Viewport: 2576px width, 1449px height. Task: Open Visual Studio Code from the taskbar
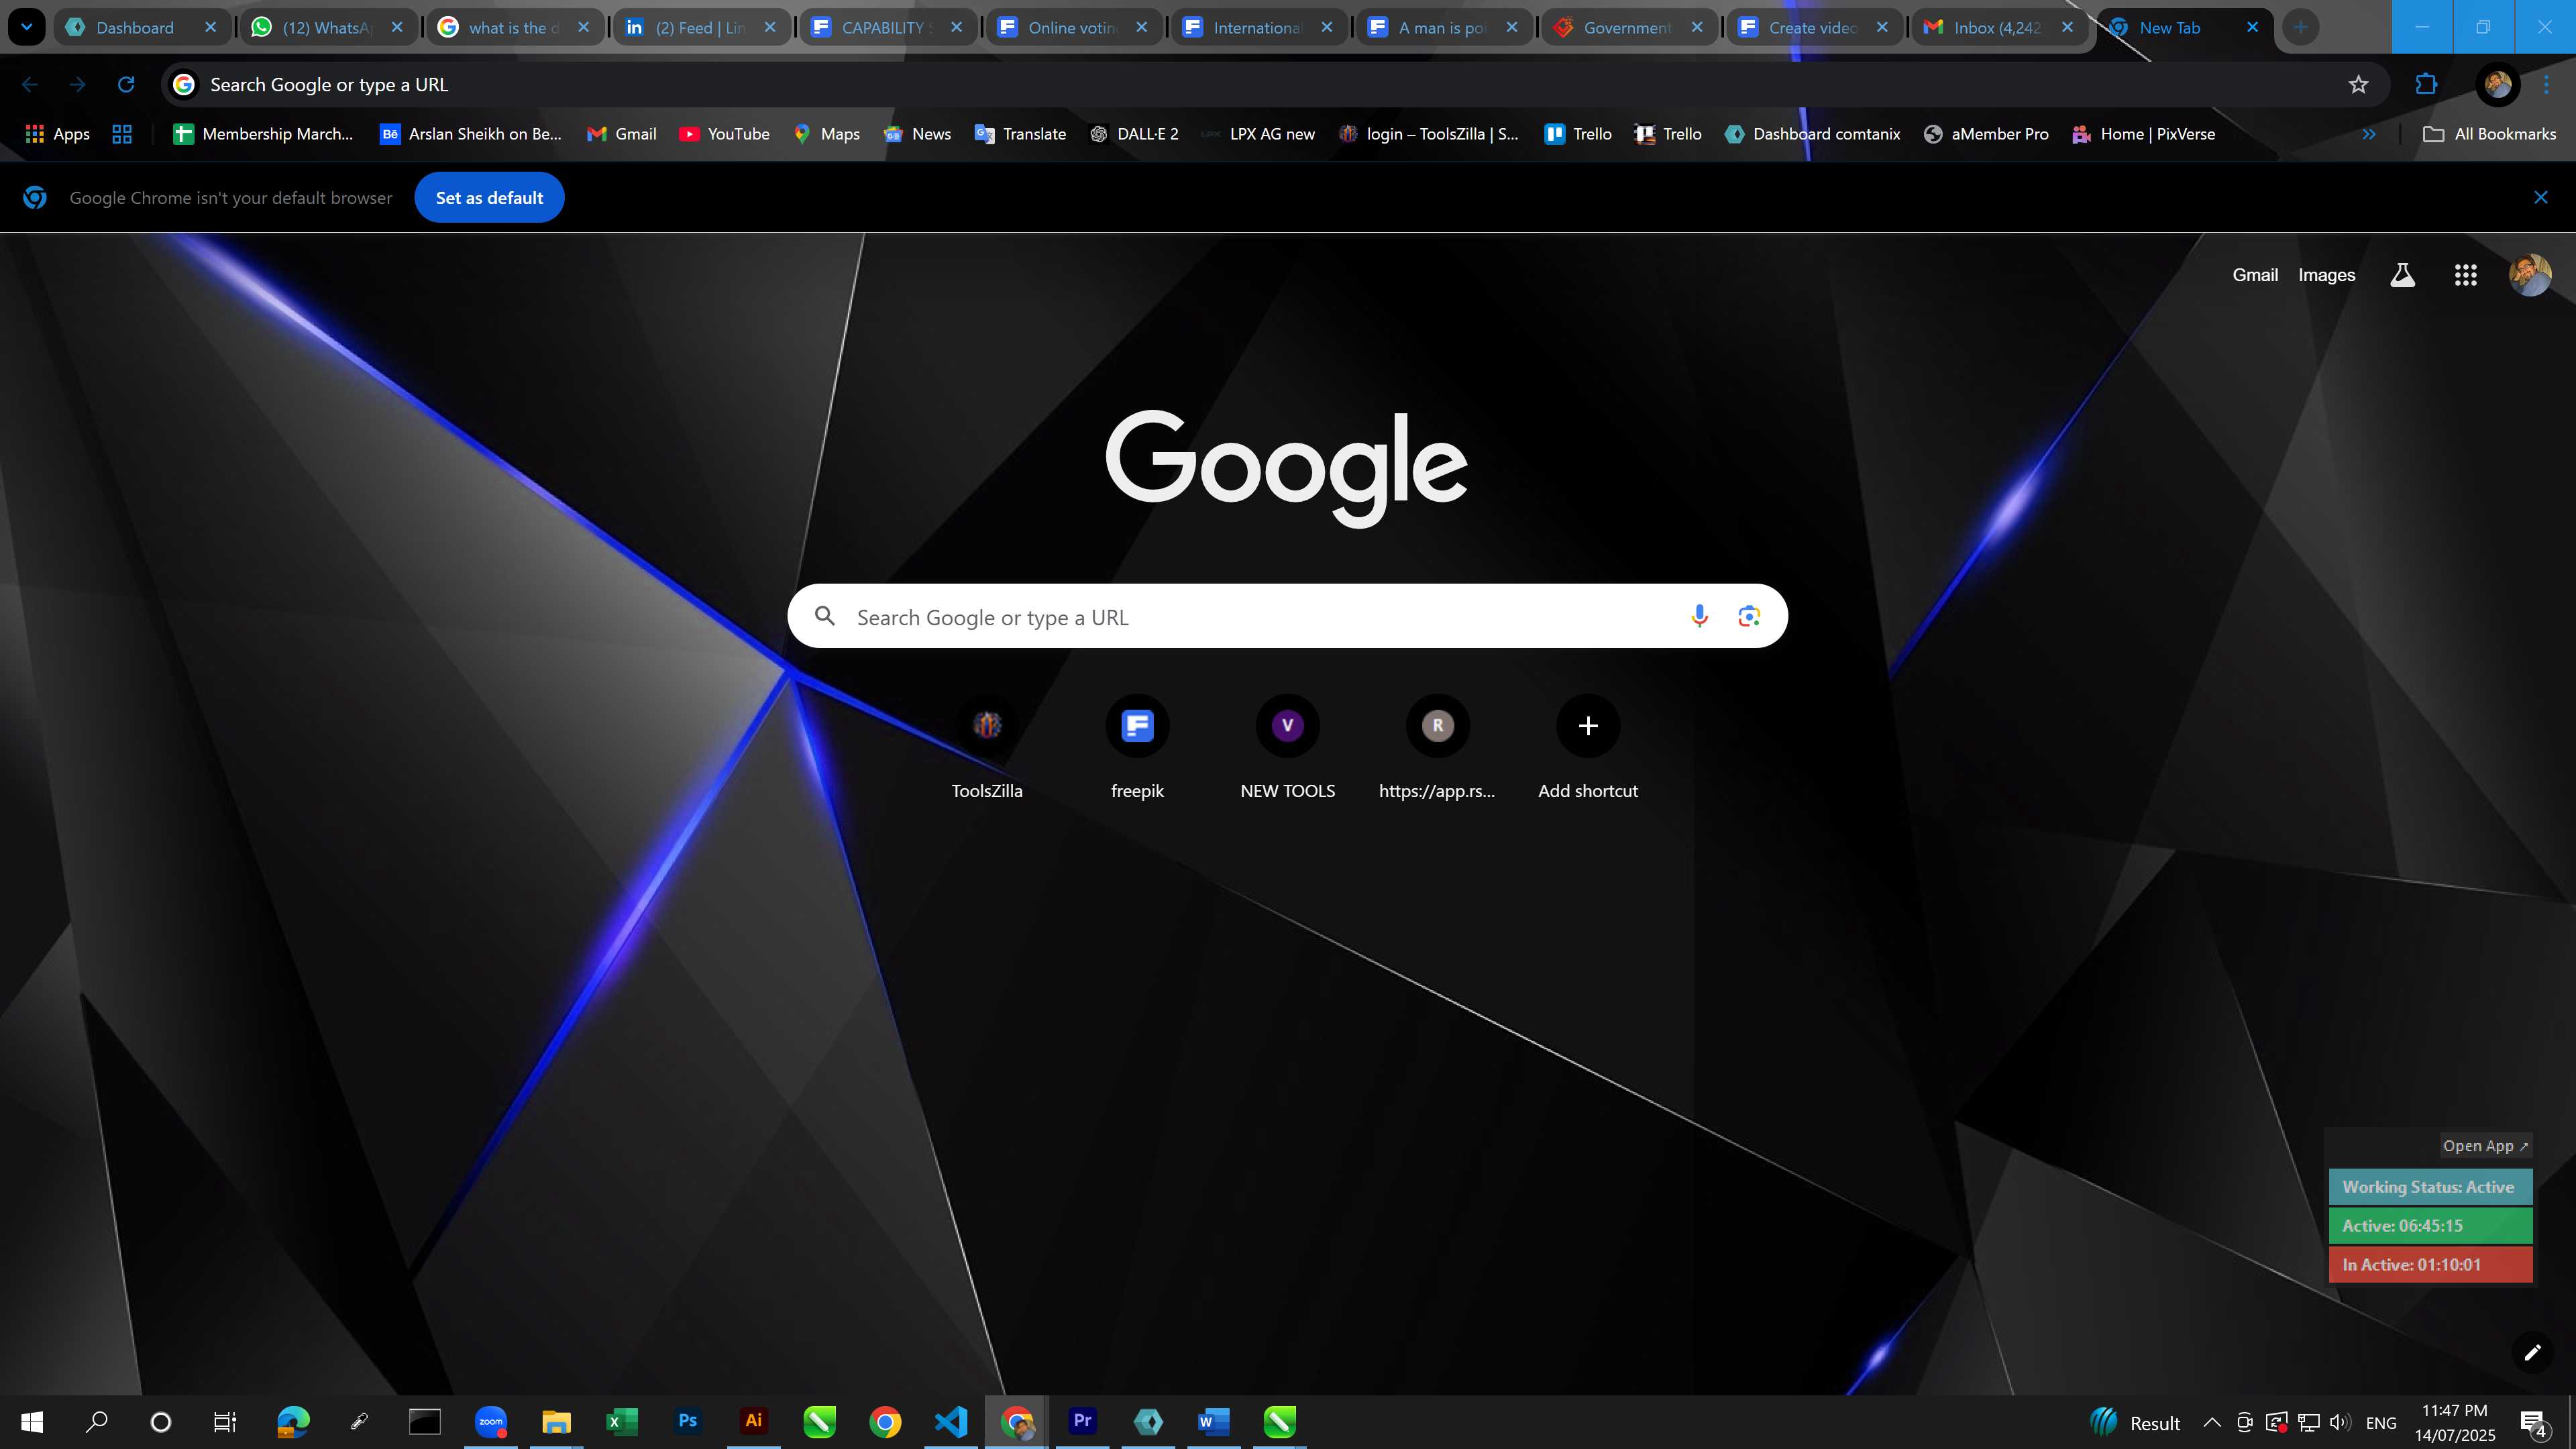tap(951, 1422)
